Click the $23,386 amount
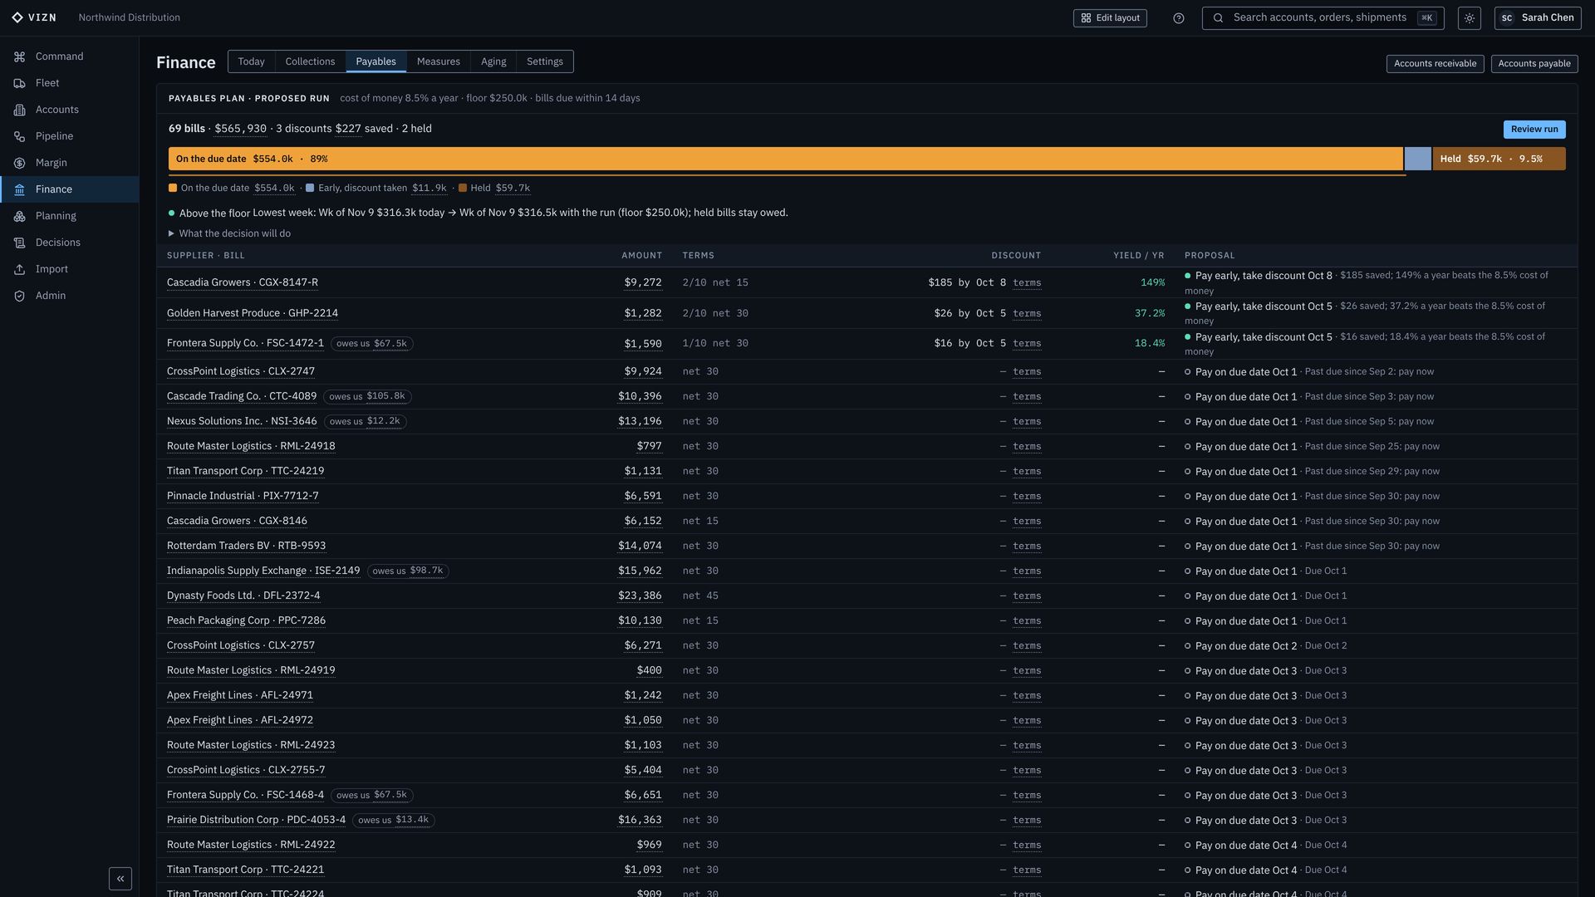 [640, 596]
